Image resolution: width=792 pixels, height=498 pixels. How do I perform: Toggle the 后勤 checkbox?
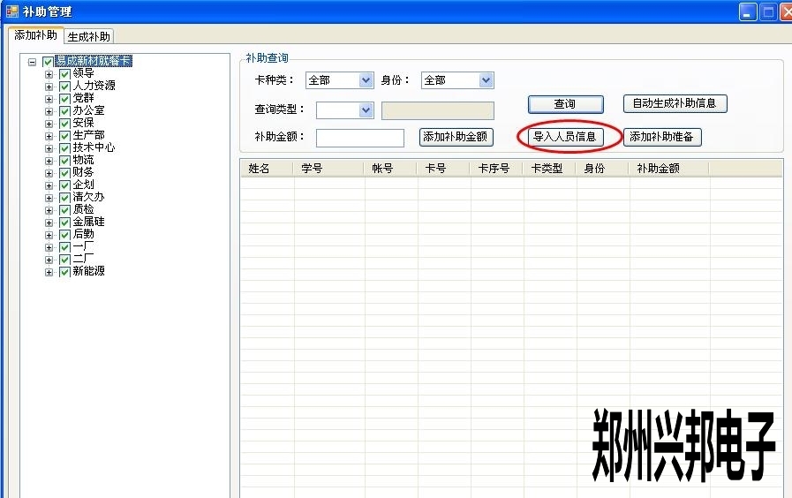64,235
